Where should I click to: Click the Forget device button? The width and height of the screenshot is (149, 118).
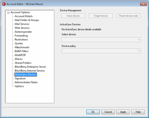[101, 16]
